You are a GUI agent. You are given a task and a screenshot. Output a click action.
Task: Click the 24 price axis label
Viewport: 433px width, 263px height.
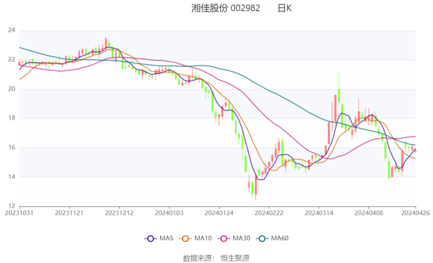pos(11,30)
